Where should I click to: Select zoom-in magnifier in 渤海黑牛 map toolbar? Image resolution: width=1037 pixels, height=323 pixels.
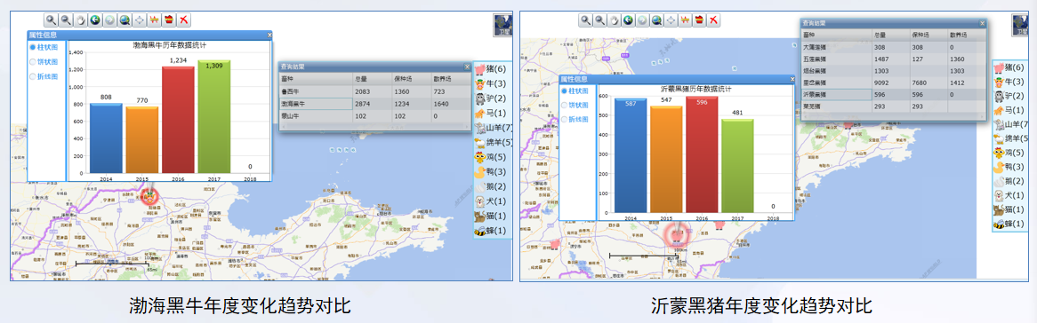tap(51, 20)
